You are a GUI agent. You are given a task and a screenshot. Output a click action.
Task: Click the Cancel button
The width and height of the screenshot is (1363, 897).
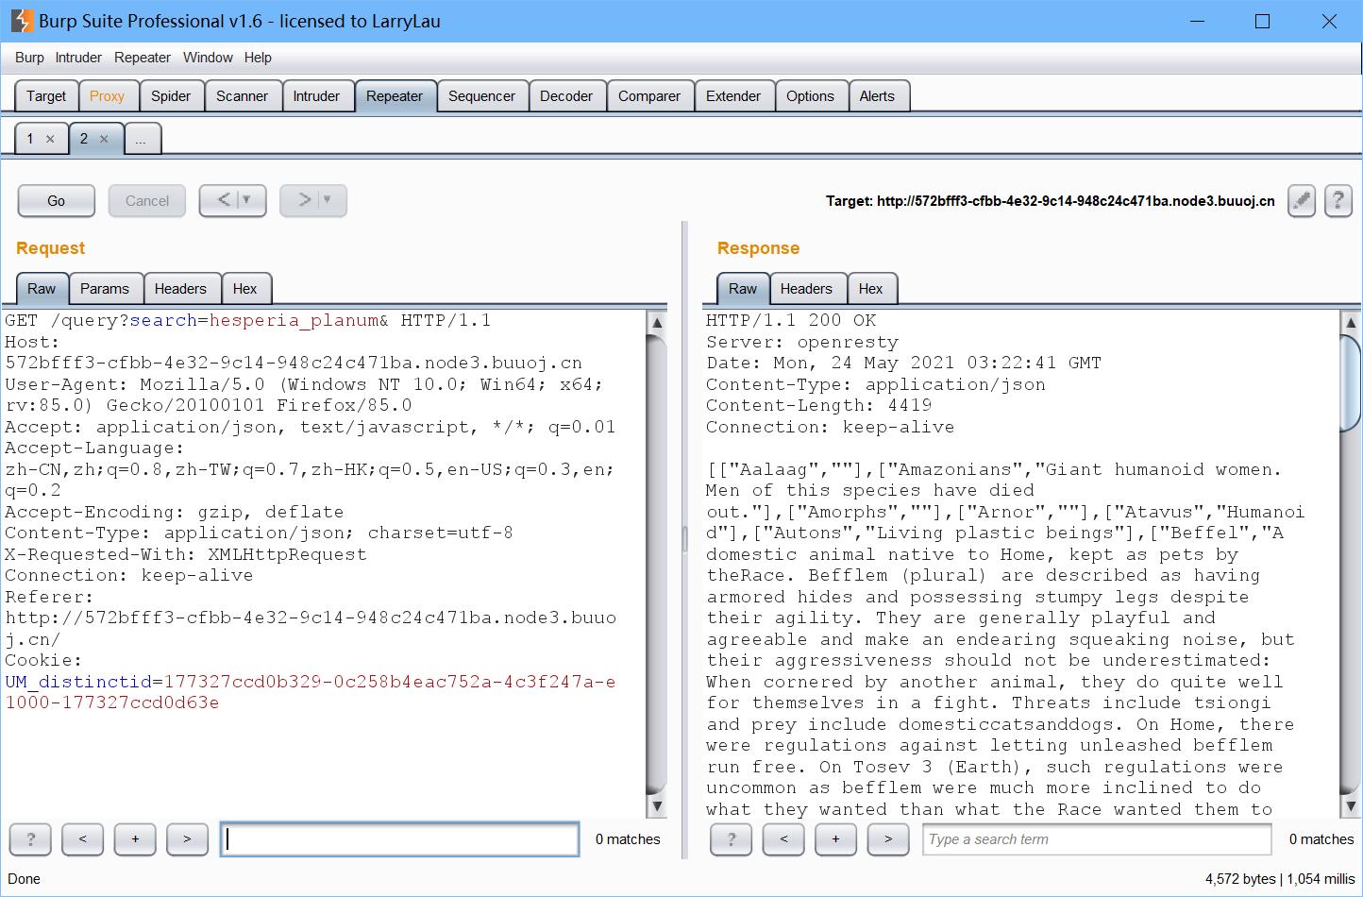pyautogui.click(x=147, y=200)
